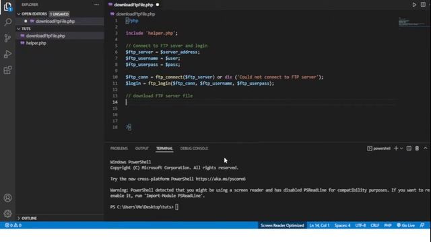Switch to the Debug Console tab
The width and height of the screenshot is (431, 242).
tap(194, 148)
